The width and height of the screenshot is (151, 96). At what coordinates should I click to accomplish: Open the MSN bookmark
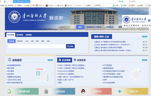pos(40,5)
